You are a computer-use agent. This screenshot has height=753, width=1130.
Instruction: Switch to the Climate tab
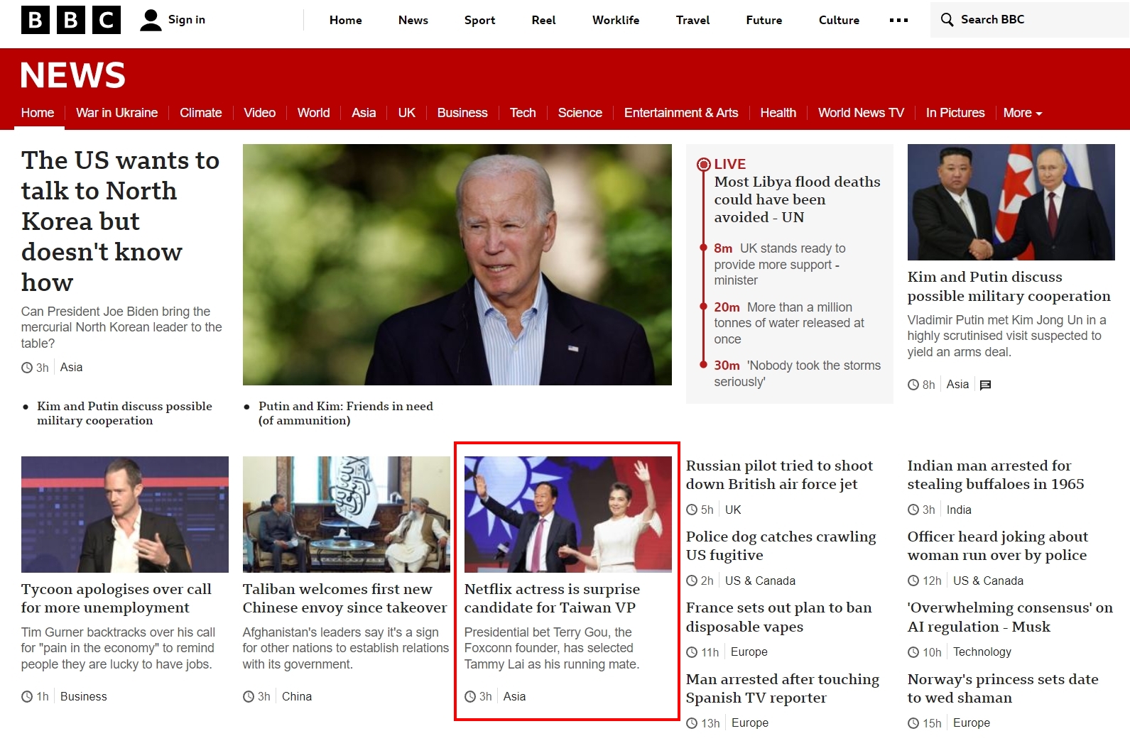click(201, 113)
